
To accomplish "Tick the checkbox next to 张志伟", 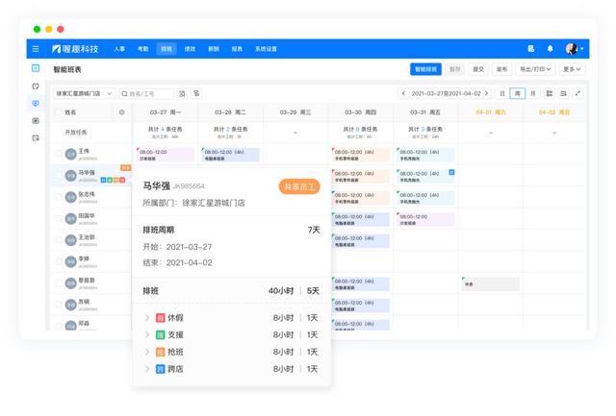I will [x=57, y=197].
